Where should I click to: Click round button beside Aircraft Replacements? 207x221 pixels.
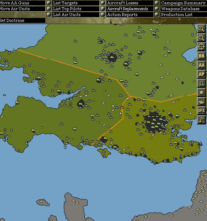click(x=103, y=9)
